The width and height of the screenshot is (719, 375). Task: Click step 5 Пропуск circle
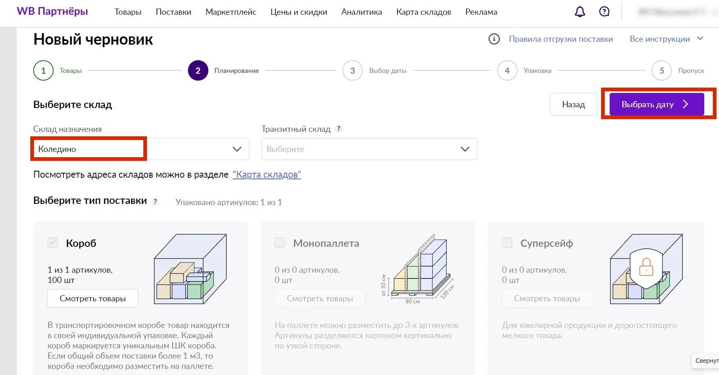662,70
